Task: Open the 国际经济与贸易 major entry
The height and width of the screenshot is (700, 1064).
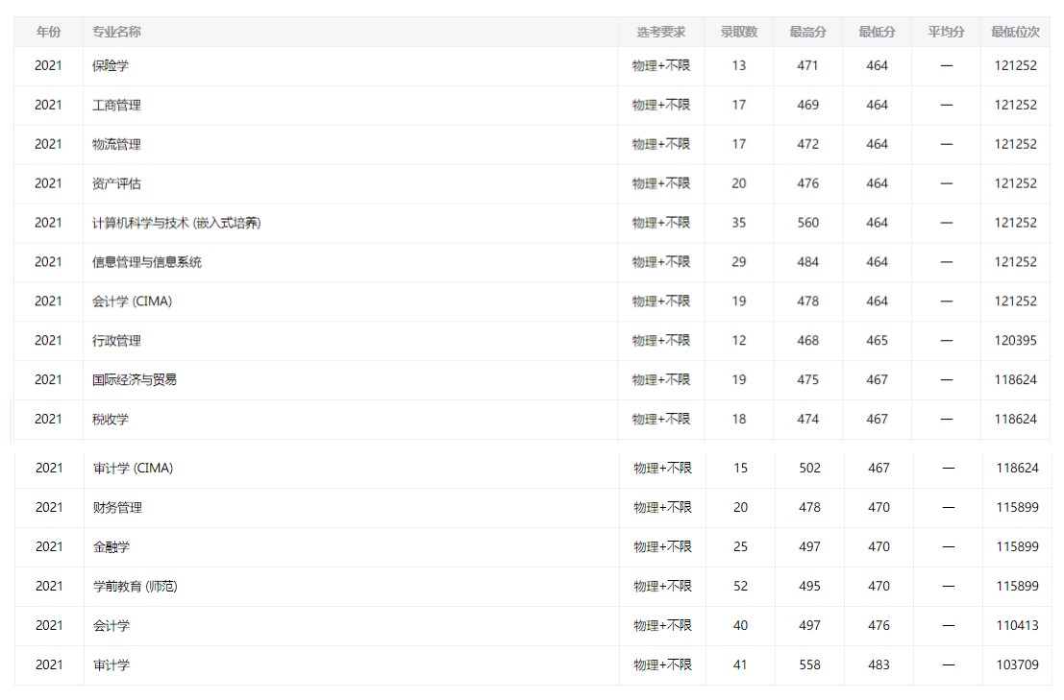Action: pyautogui.click(x=135, y=380)
